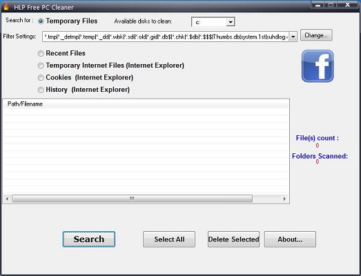Click the horizontal scrollbar left arrow
This screenshot has width=361, height=276.
7,199
